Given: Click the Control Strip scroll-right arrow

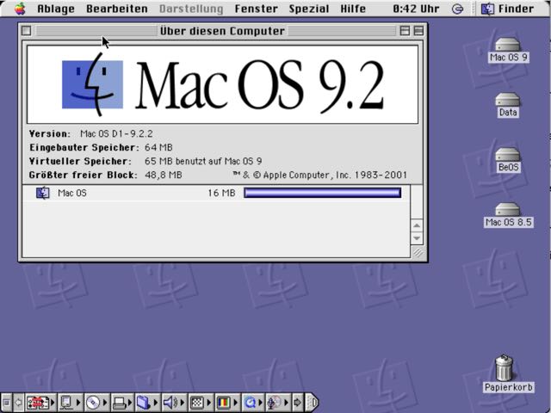Looking at the screenshot, I should [x=297, y=403].
